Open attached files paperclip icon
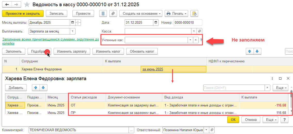Image resolution: width=293 pixels, height=134 pixels. pyautogui.click(x=113, y=14)
